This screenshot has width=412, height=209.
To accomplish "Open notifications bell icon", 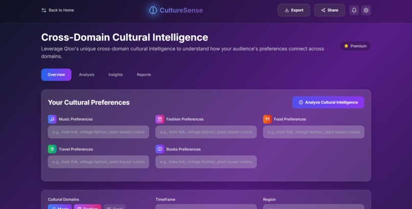I will tap(354, 10).
